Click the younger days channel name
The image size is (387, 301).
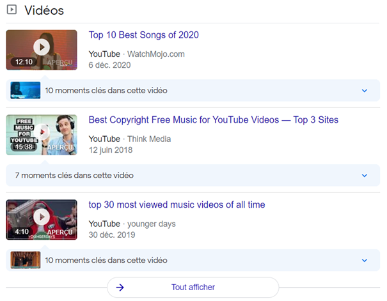(152, 224)
